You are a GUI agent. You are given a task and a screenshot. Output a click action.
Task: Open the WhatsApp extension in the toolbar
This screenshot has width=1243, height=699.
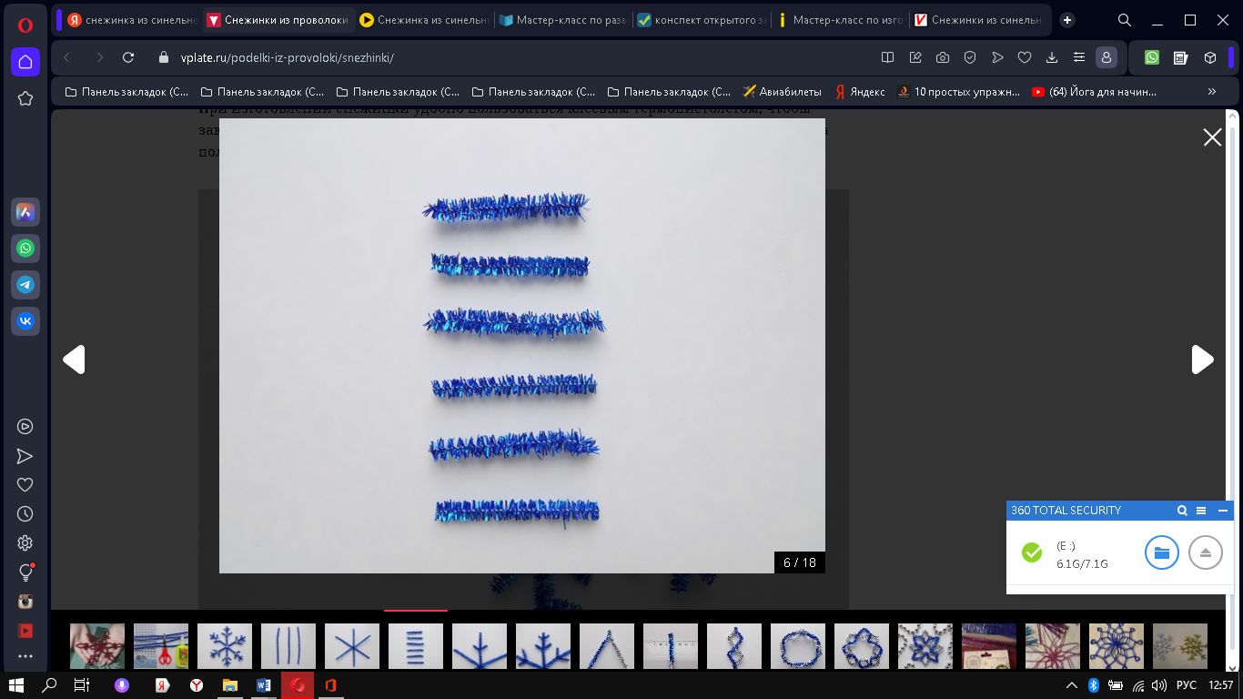pos(1152,57)
